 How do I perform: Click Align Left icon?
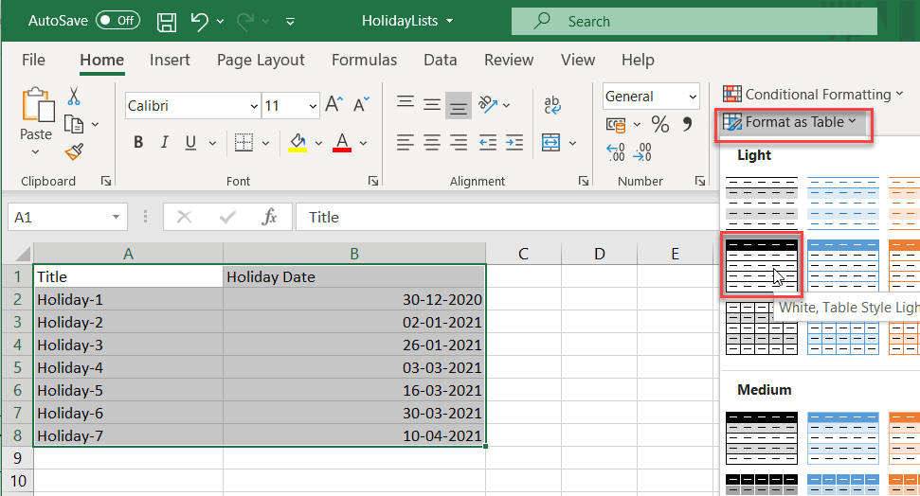click(405, 143)
